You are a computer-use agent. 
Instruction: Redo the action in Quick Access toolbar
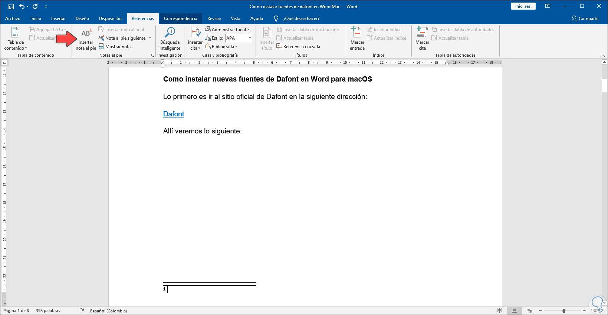tap(35, 6)
